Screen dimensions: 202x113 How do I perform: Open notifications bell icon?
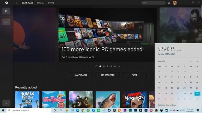coord(169,3)
